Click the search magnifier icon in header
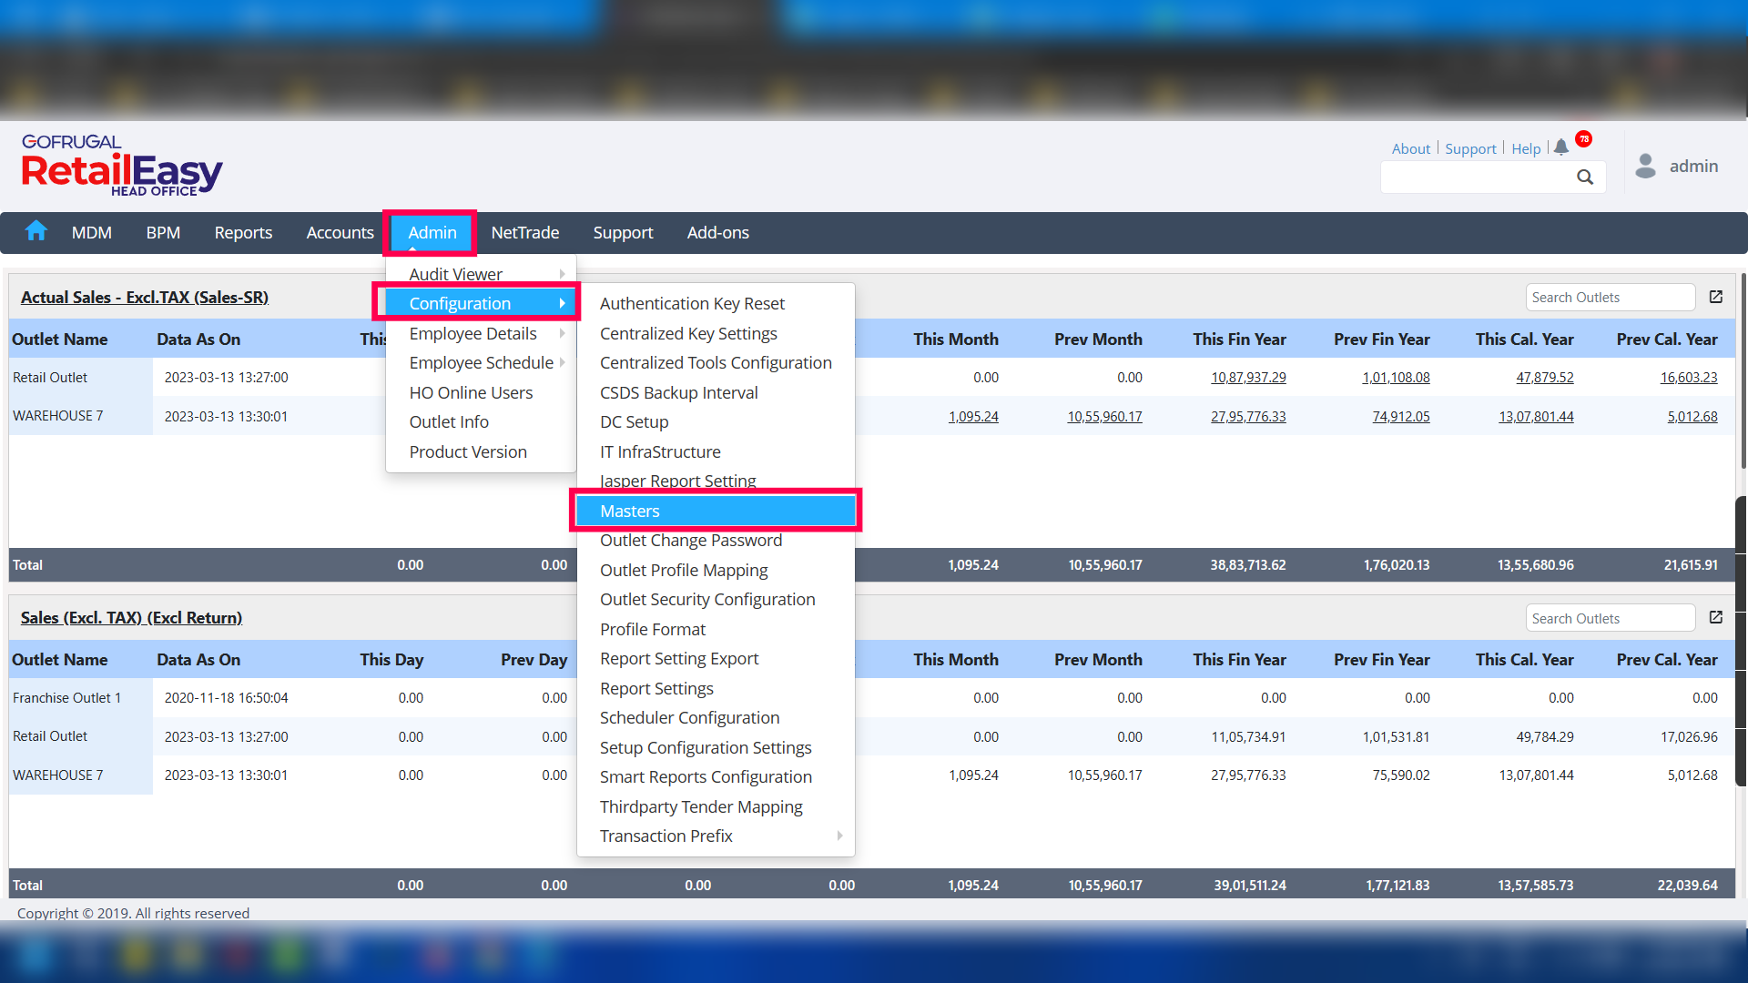The height and width of the screenshot is (983, 1748). (1585, 177)
